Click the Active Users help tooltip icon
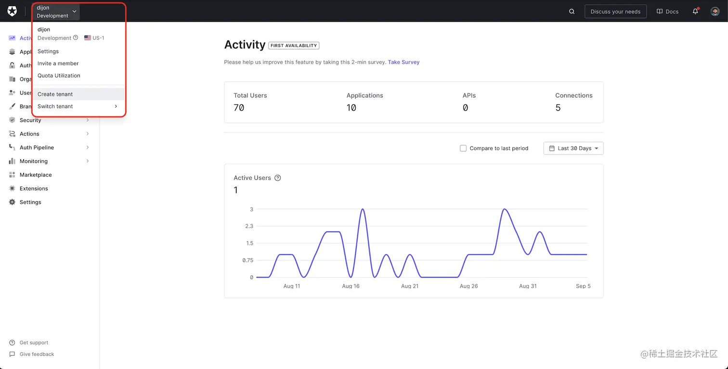Viewport: 728px width, 369px height. pos(277,178)
